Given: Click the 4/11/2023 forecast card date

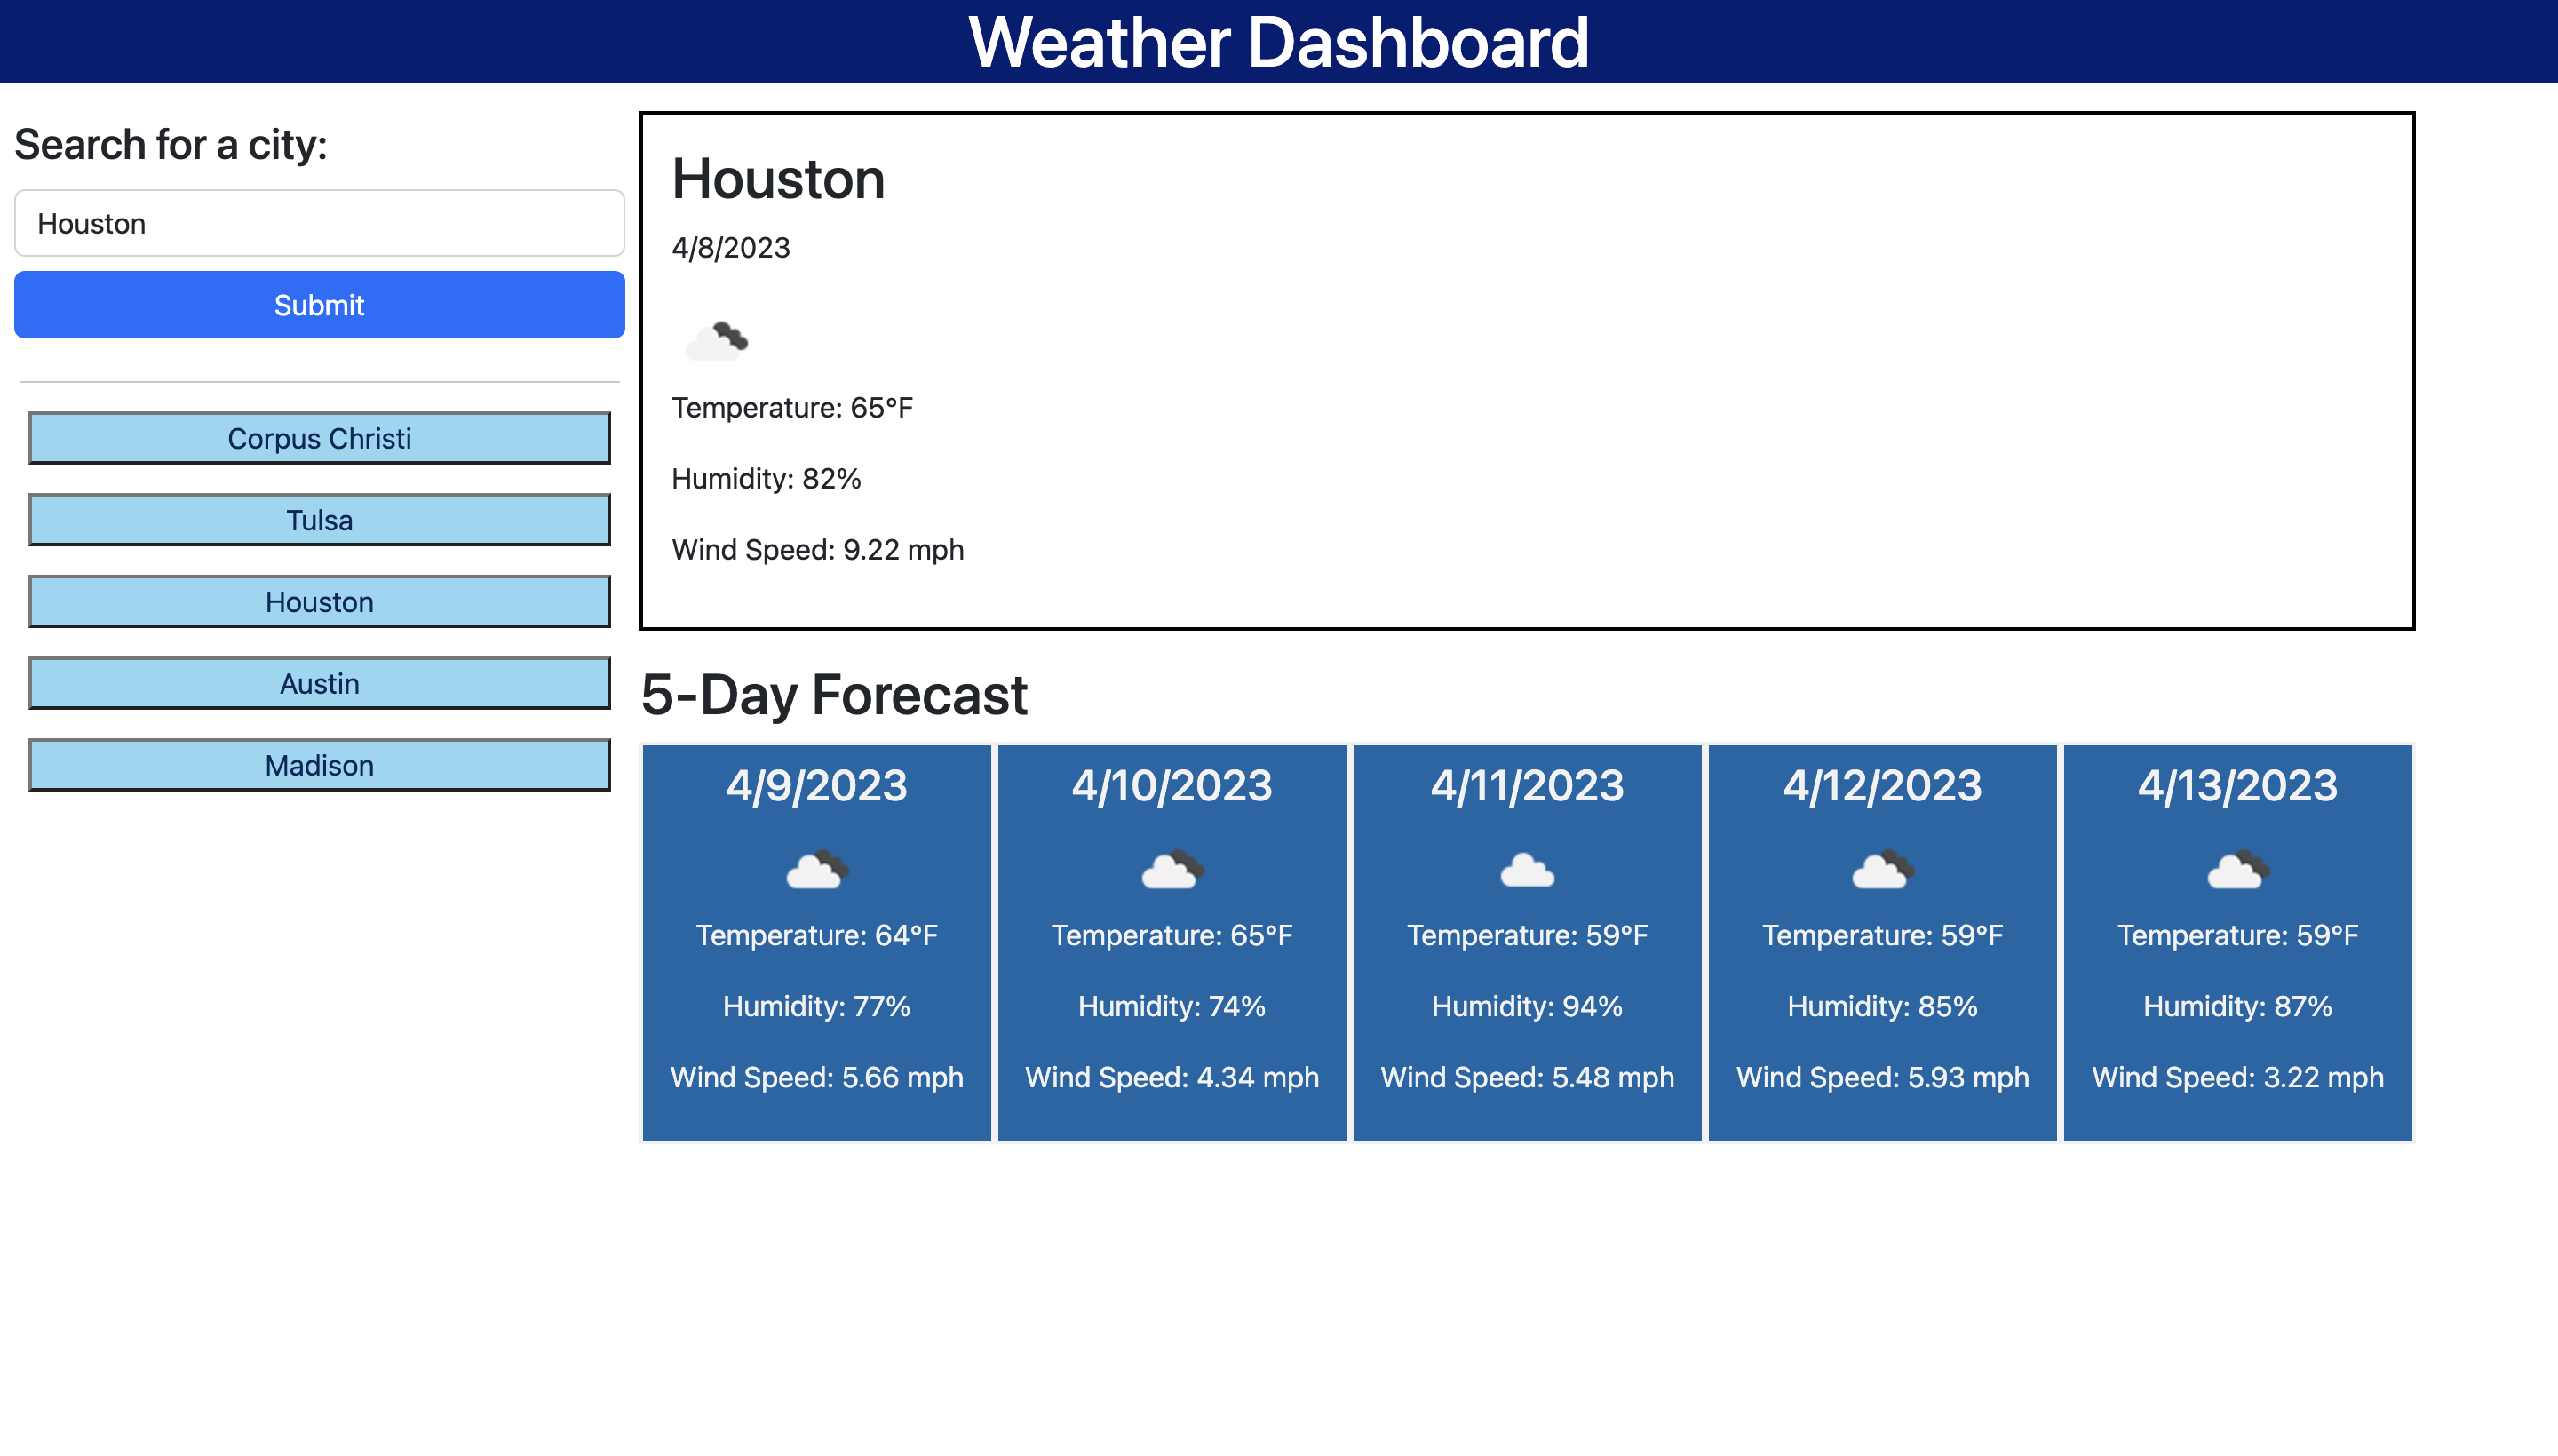Looking at the screenshot, I should (x=1527, y=786).
